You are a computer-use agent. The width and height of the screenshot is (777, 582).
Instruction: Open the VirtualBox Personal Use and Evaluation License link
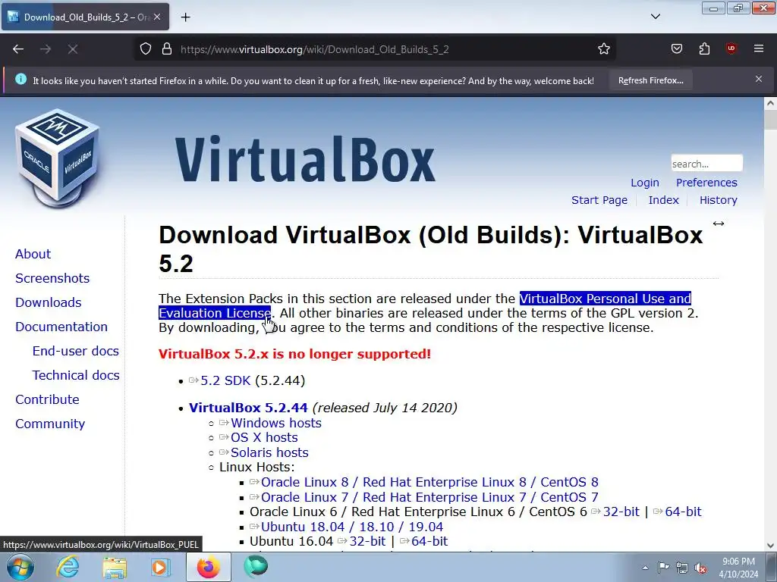click(605, 299)
